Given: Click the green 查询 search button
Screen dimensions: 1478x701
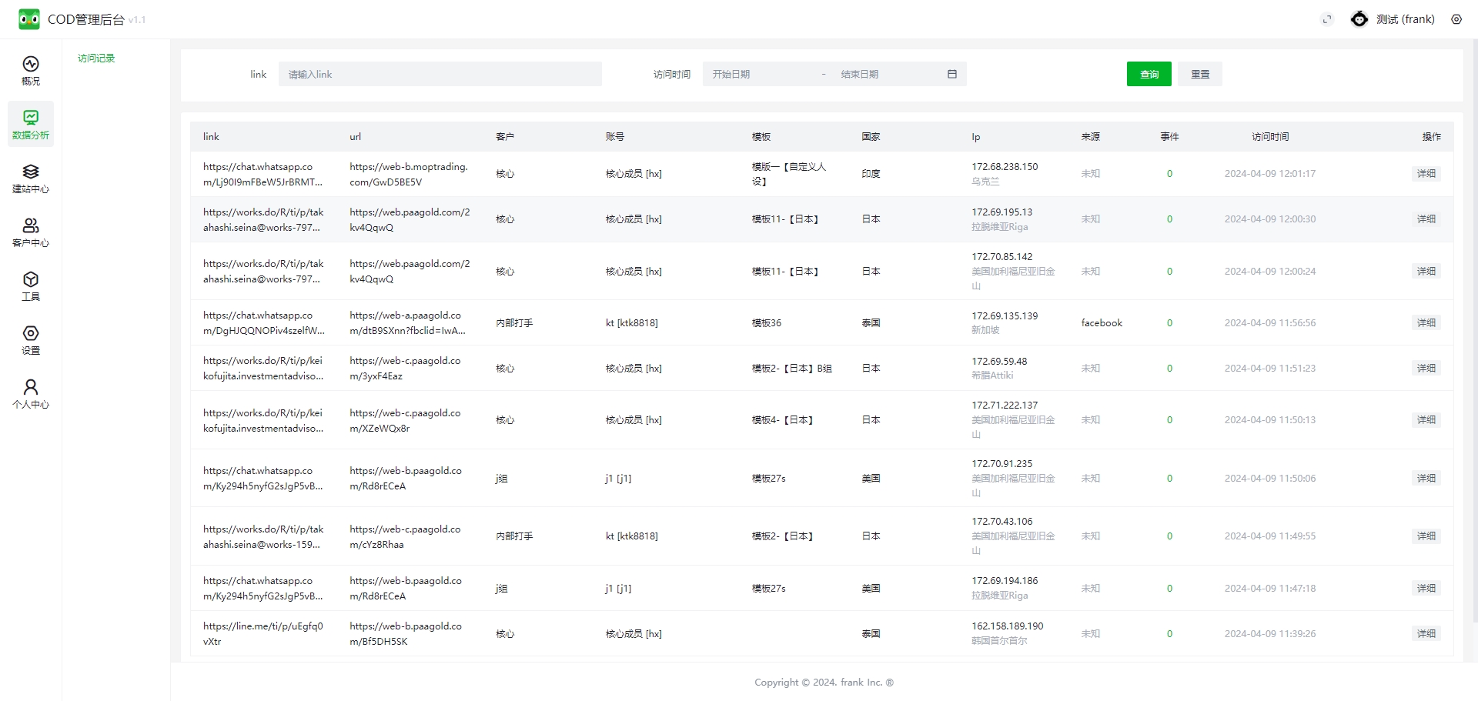Looking at the screenshot, I should point(1149,74).
